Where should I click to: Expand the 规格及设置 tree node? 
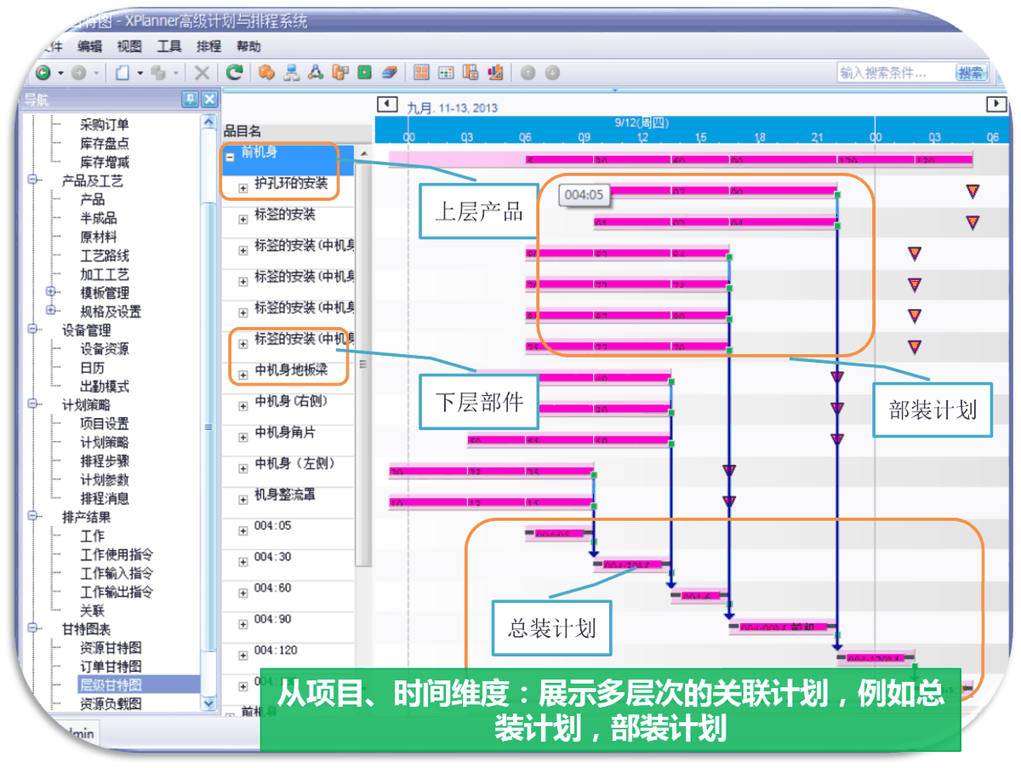pos(52,312)
